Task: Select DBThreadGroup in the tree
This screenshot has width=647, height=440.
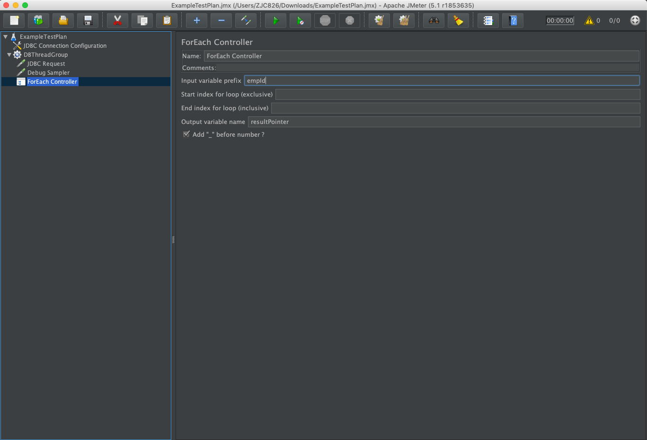Action: (46, 55)
